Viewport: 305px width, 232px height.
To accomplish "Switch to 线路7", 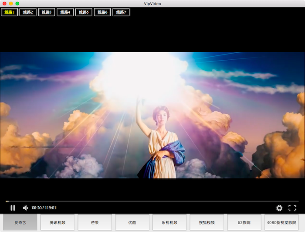I will click(121, 12).
